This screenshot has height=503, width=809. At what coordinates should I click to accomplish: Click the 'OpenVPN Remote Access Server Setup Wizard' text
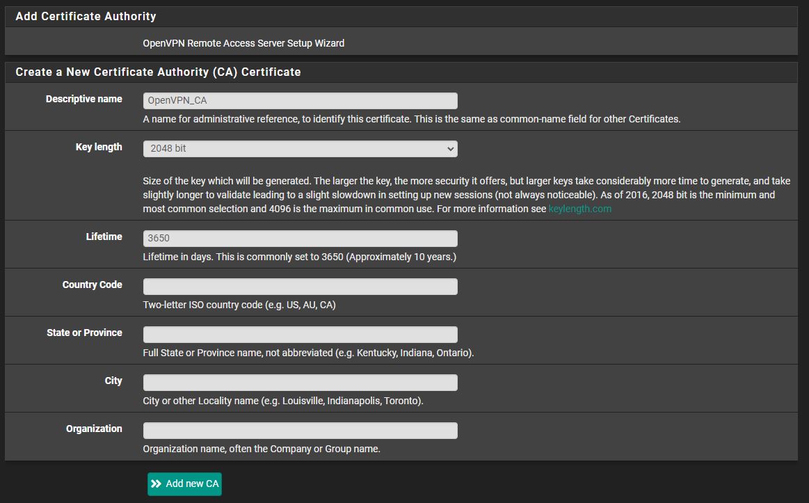pos(243,43)
